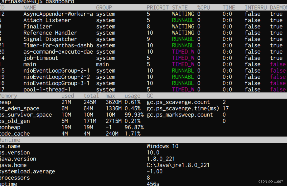Viewport: 287px width, 186px height.
Task: Click the scavenge time value 17
Action: click(226, 108)
